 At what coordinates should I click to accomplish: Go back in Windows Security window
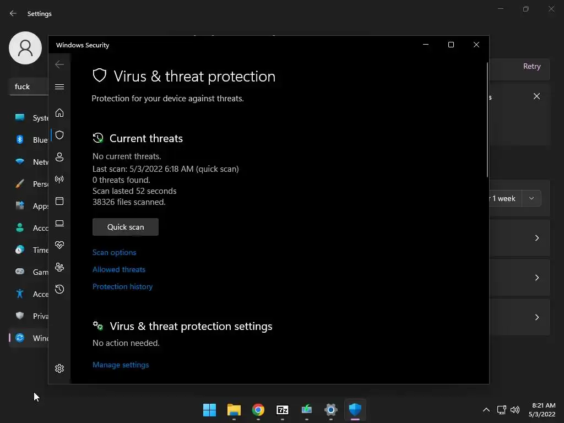coord(59,64)
